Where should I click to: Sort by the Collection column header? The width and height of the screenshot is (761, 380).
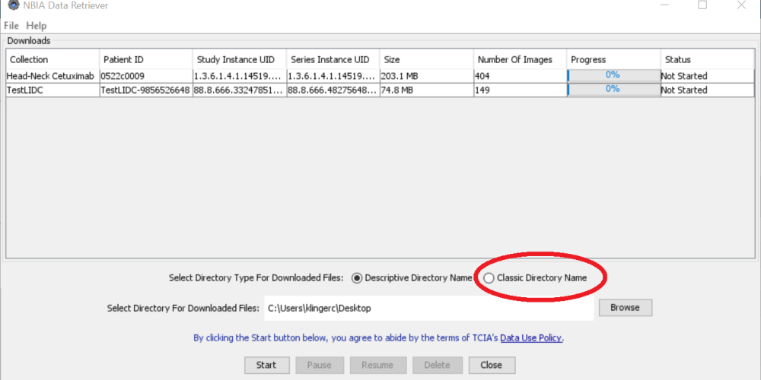pos(53,59)
